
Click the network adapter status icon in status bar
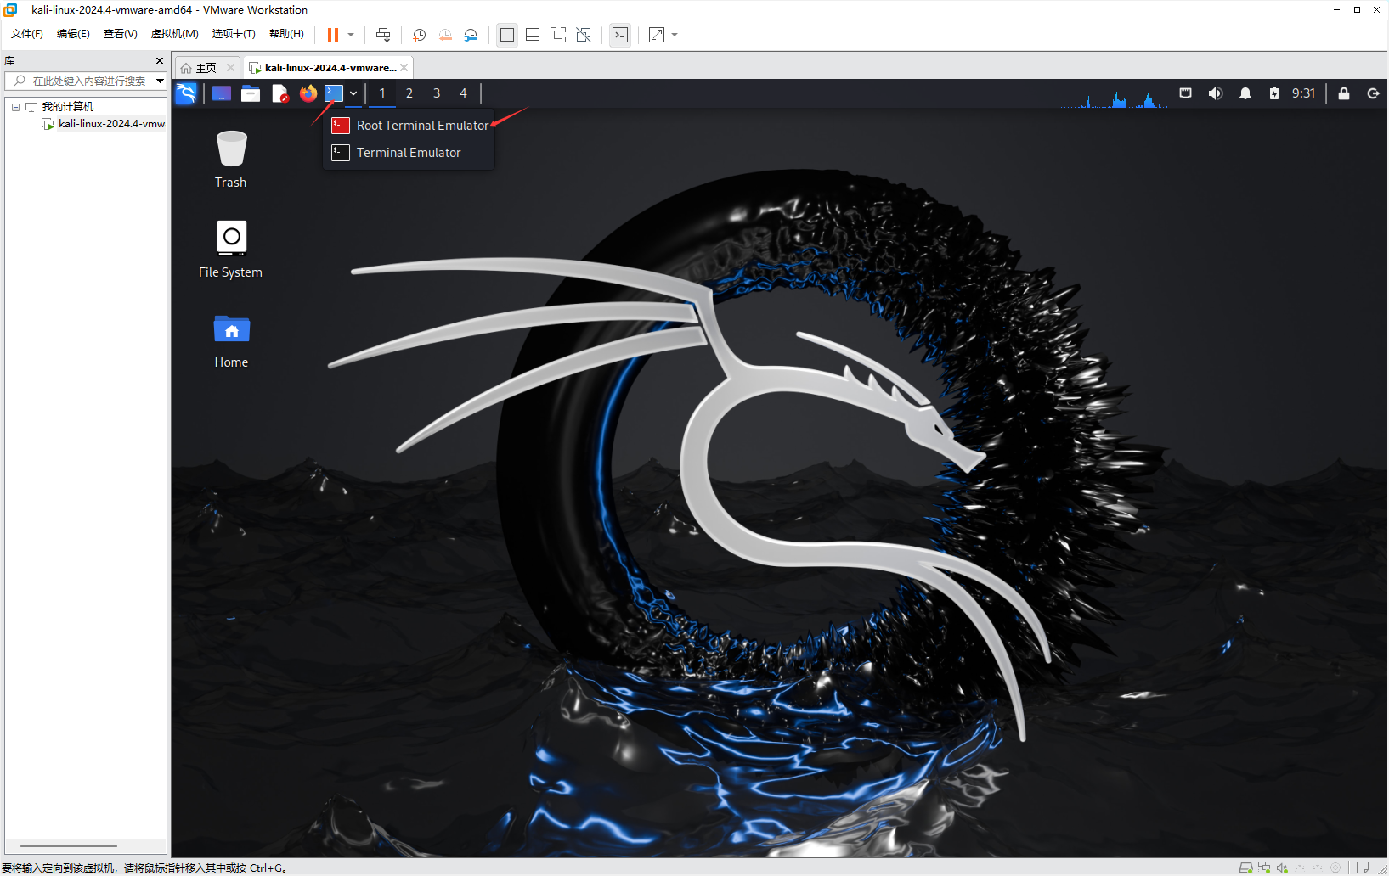1264,868
